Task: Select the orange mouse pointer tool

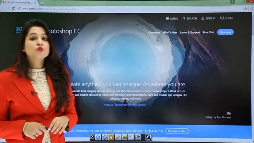Action: [111, 137]
